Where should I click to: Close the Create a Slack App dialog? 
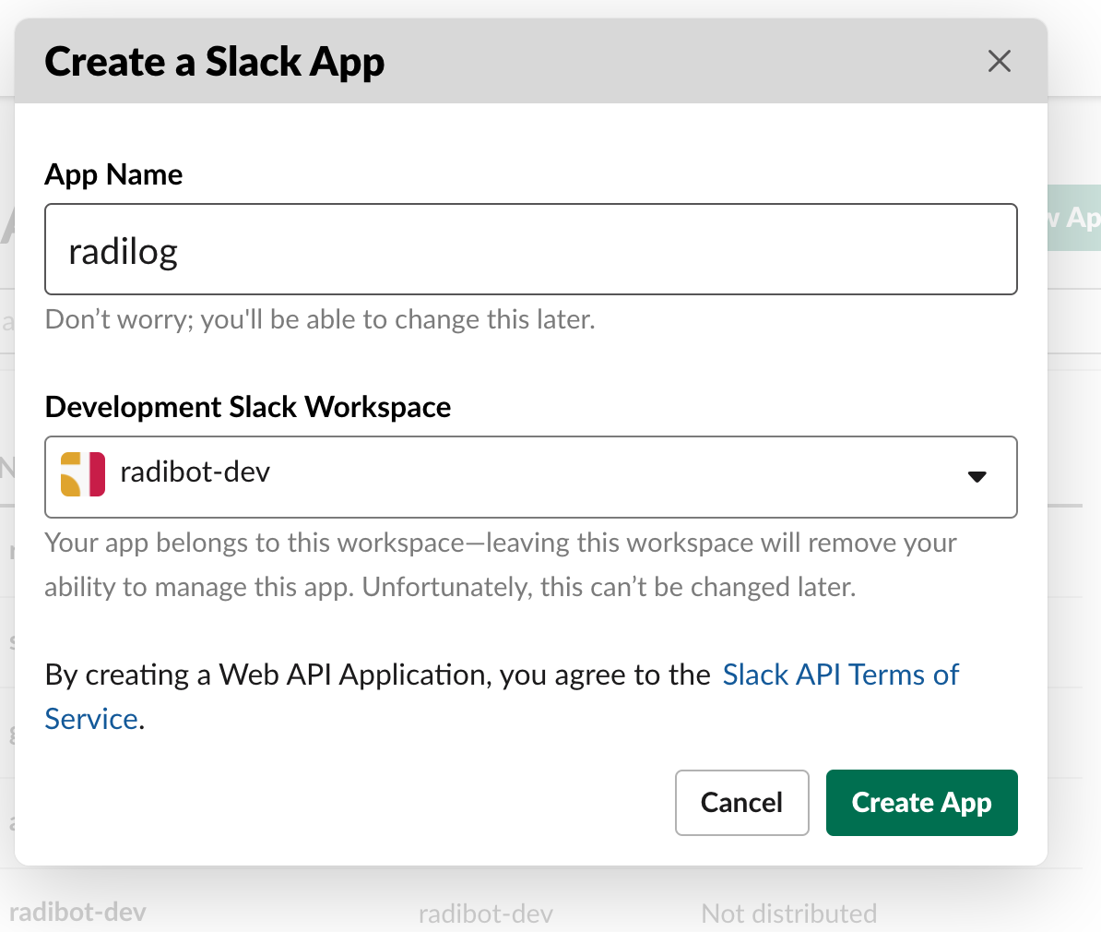(1000, 62)
